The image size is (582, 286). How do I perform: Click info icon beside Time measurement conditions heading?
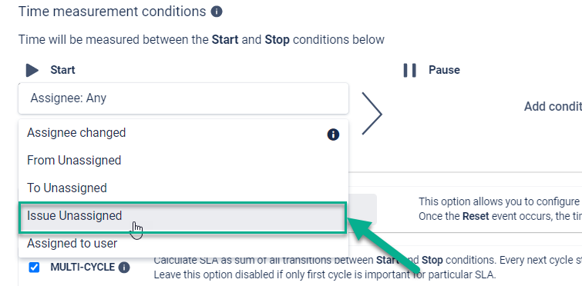coord(217,12)
